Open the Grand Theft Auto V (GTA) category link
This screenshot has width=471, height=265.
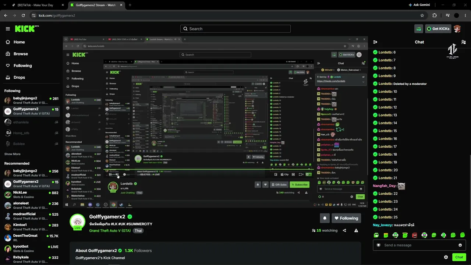click(x=110, y=230)
